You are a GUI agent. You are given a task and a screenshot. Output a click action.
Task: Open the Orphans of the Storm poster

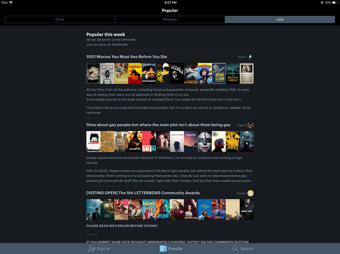pos(219,74)
